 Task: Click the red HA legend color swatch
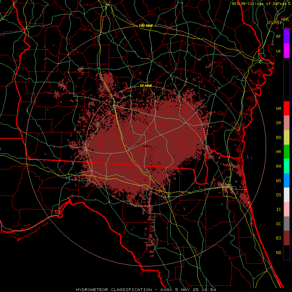click(x=286, y=108)
